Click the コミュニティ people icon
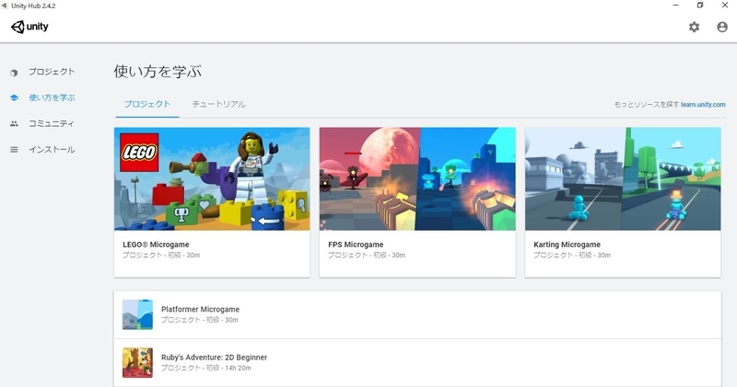The image size is (737, 387). tap(14, 123)
